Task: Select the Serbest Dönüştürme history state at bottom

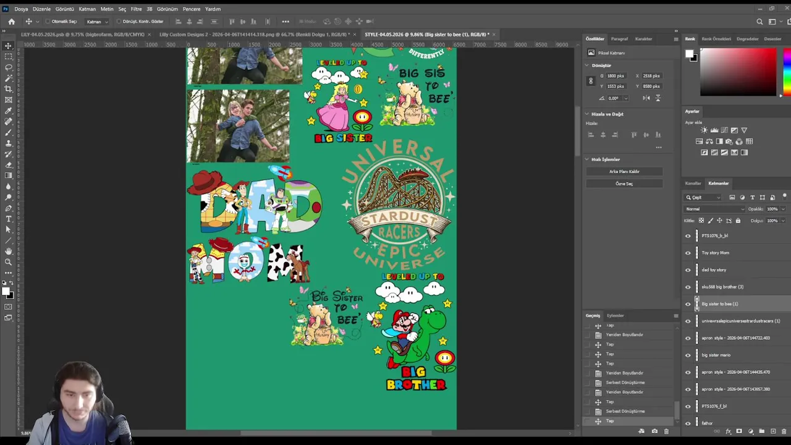Action: click(x=625, y=412)
